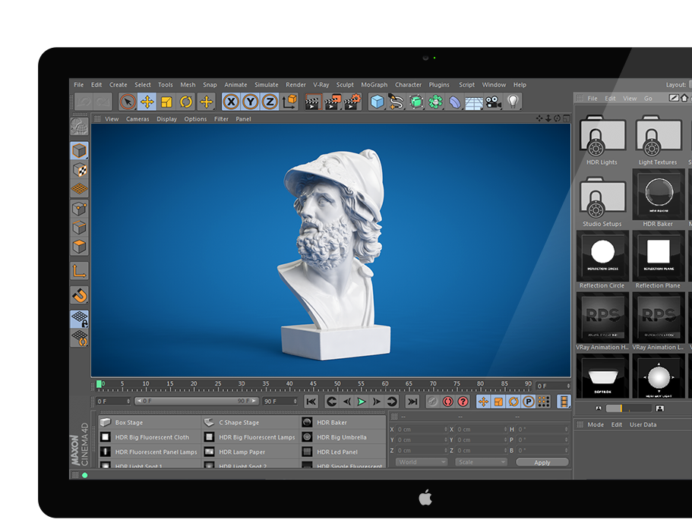Open the Light Textures folder

658,140
